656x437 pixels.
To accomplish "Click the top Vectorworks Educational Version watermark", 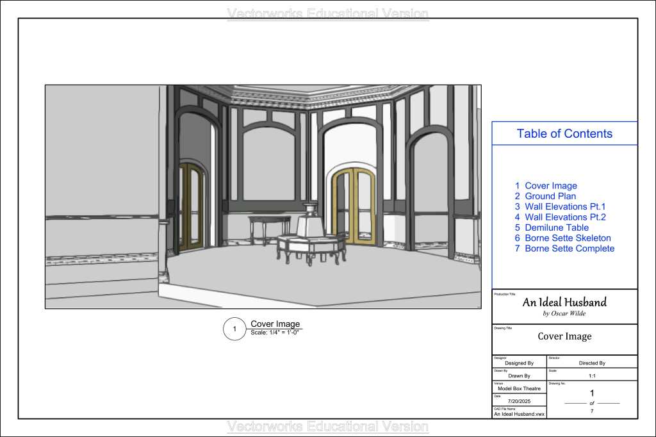I will point(328,13).
